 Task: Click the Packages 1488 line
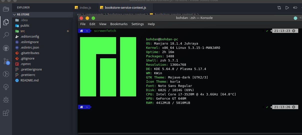click(x=160, y=56)
